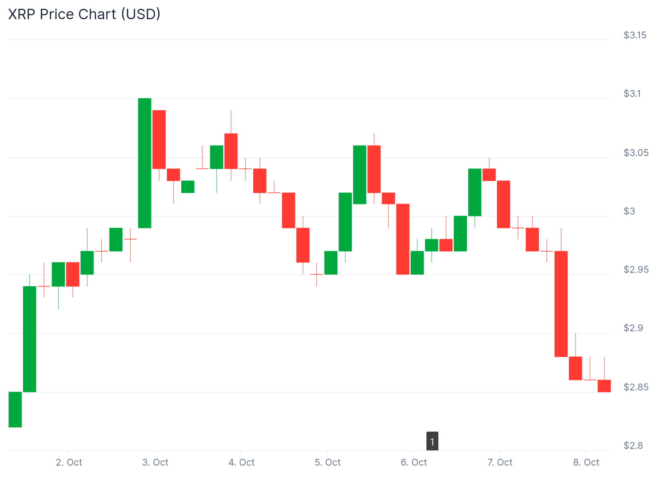The height and width of the screenshot is (480, 657).
Task: Click the 4. Oct date label
Action: click(x=241, y=462)
